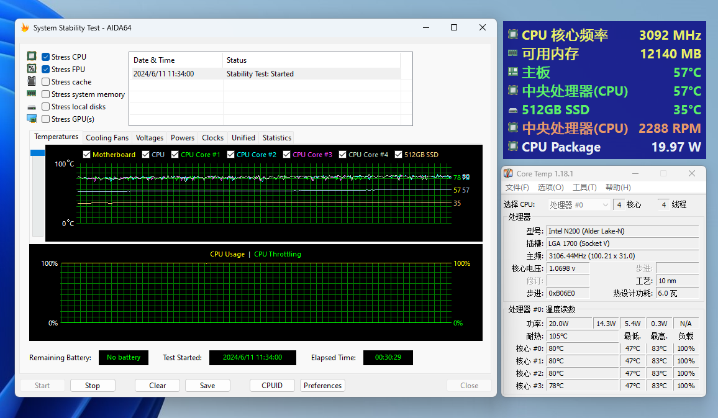Click the chip icon next to green 中央处理器(CPU) temperature

(513, 91)
